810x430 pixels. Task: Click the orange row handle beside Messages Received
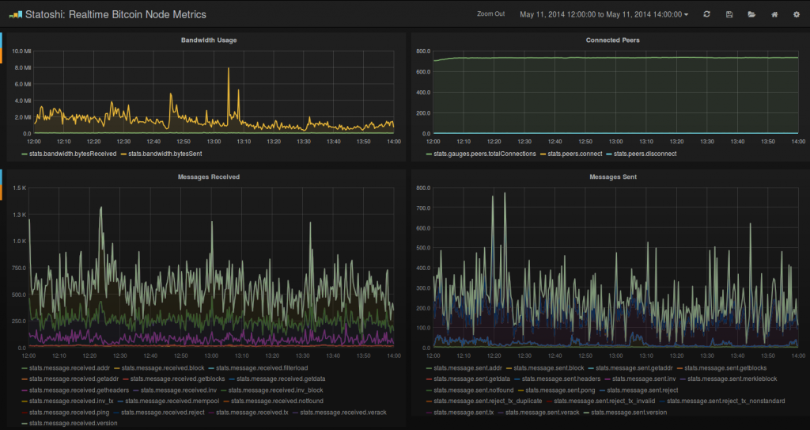(x=1, y=192)
